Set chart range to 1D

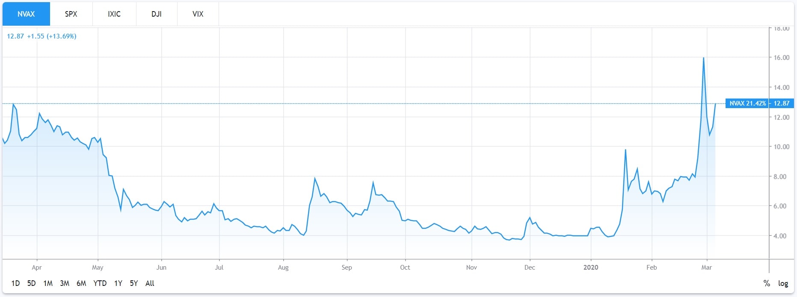(x=15, y=283)
